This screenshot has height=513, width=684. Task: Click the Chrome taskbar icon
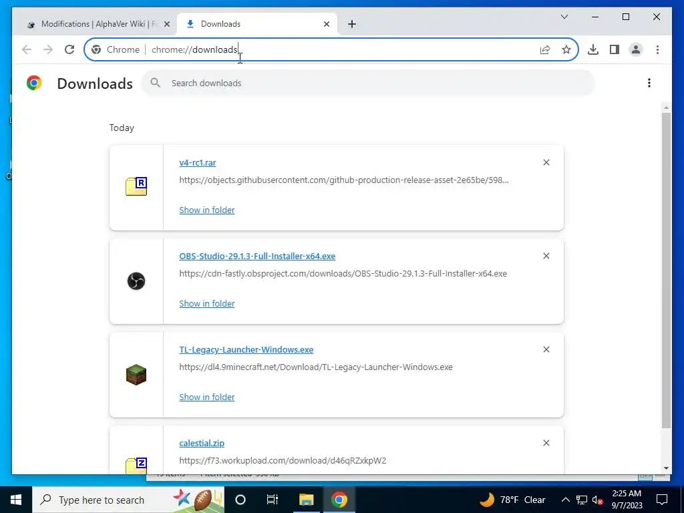click(x=339, y=500)
